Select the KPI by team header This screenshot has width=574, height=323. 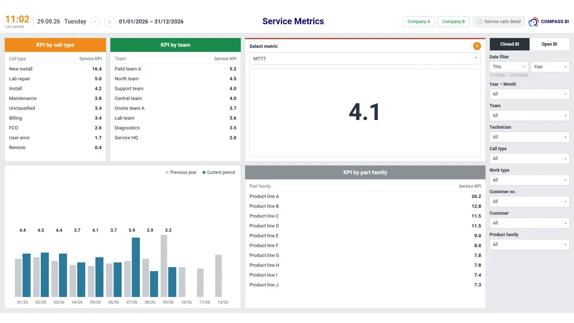pyautogui.click(x=175, y=45)
